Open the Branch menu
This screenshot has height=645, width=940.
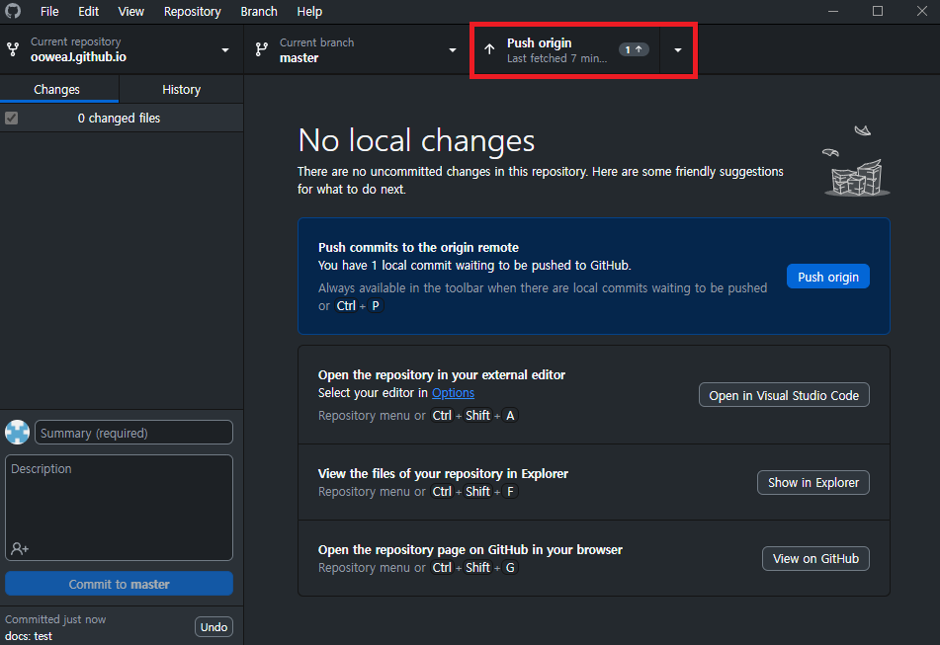[x=259, y=12]
